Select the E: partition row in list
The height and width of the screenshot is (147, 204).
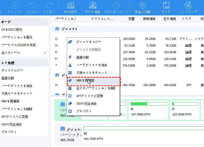[128, 52]
